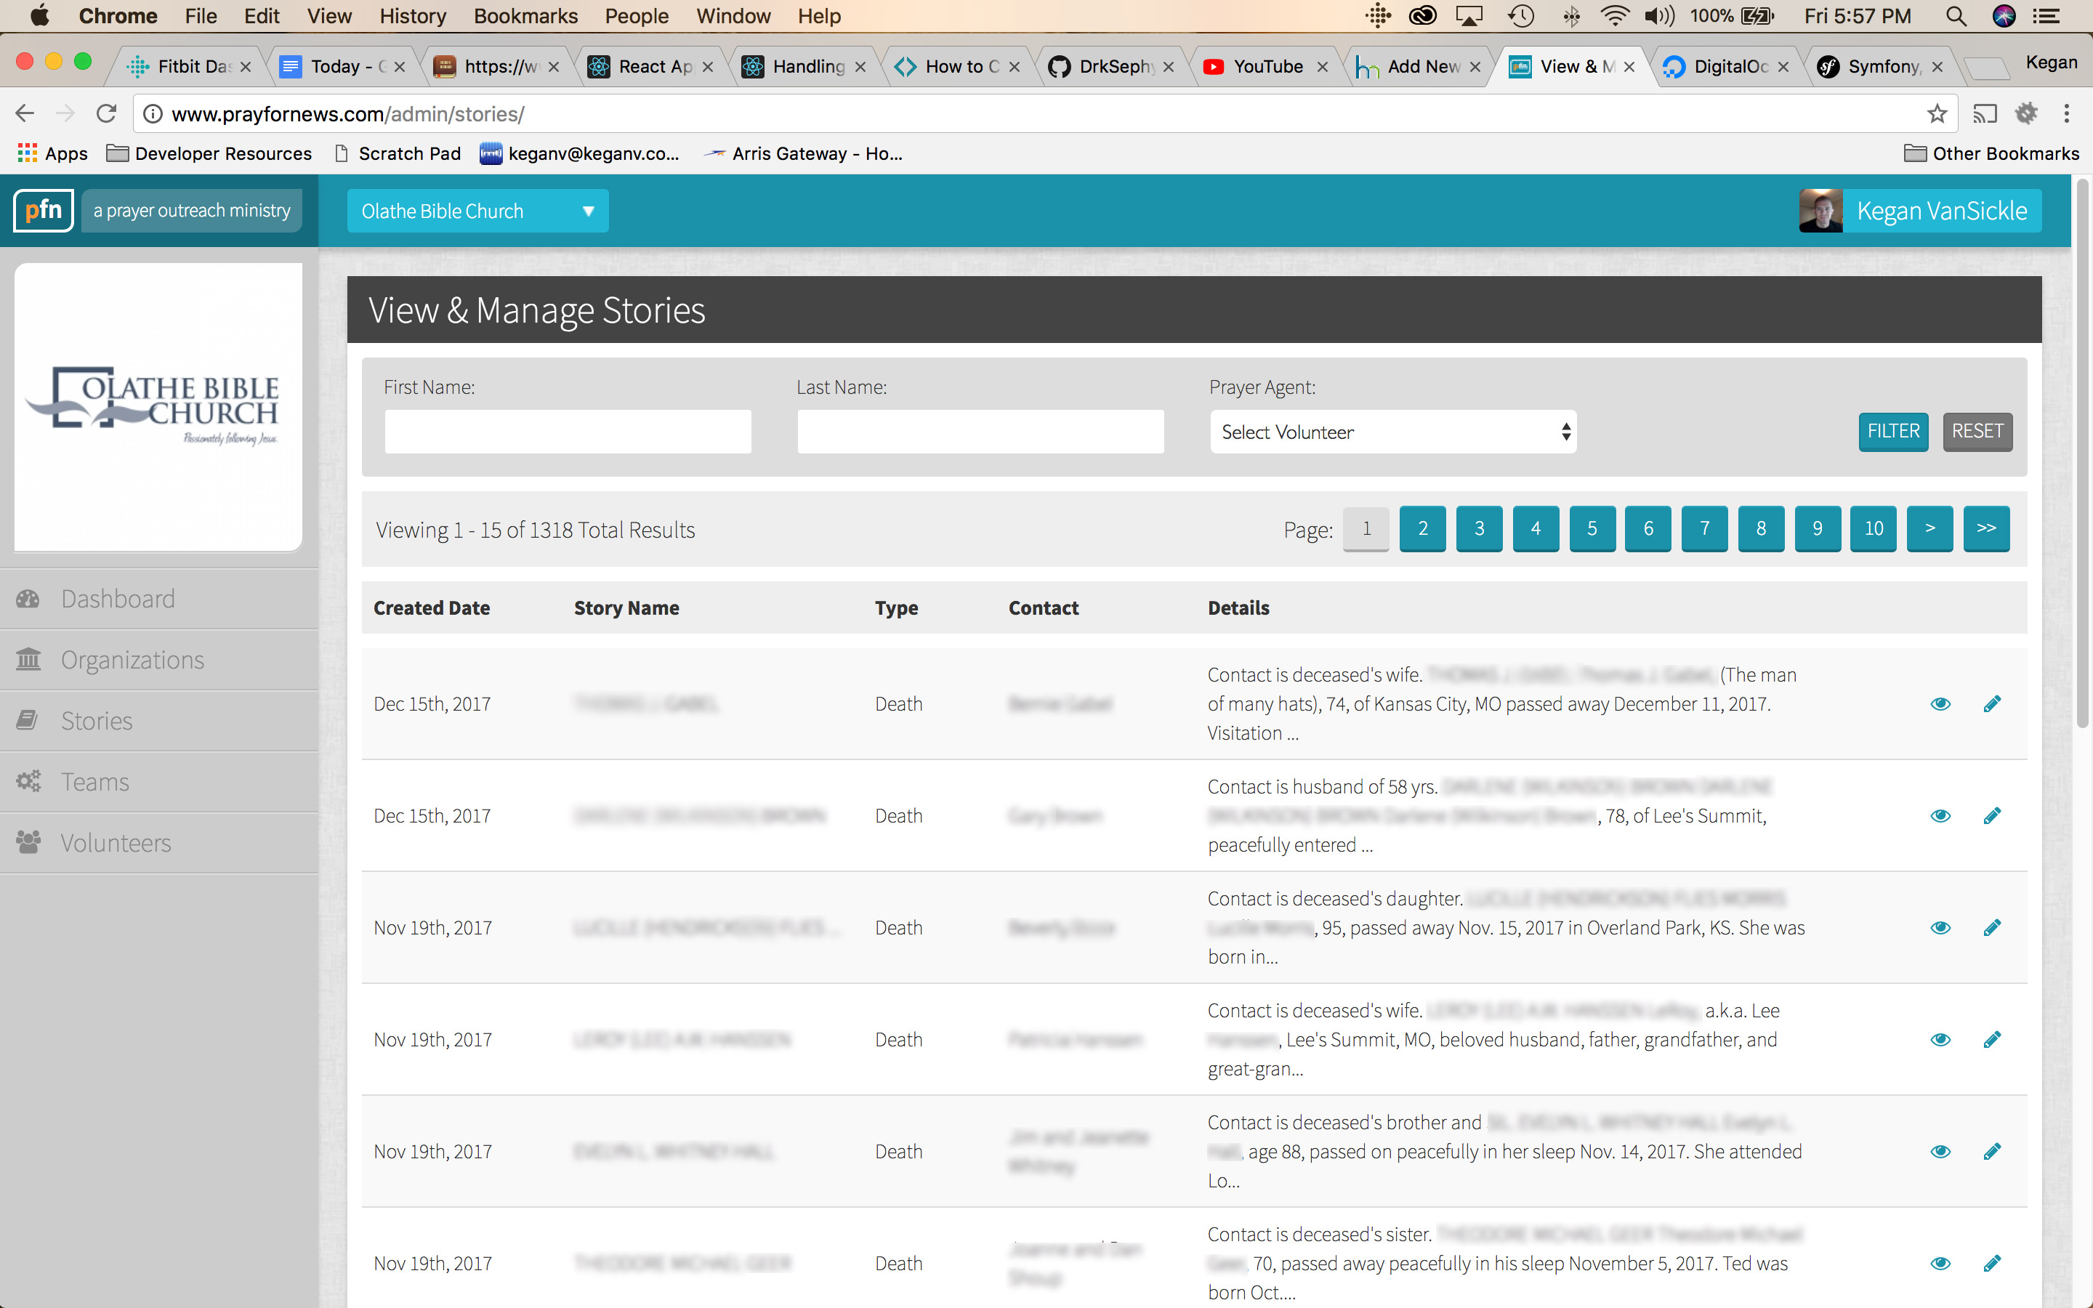2093x1308 pixels.
Task: Switch to the DigitalOcean tab
Action: (1726, 67)
